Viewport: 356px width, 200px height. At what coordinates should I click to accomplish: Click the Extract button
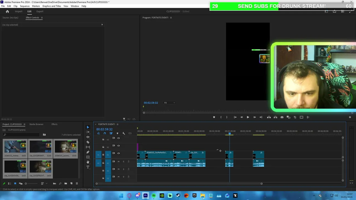pyautogui.click(x=275, y=117)
